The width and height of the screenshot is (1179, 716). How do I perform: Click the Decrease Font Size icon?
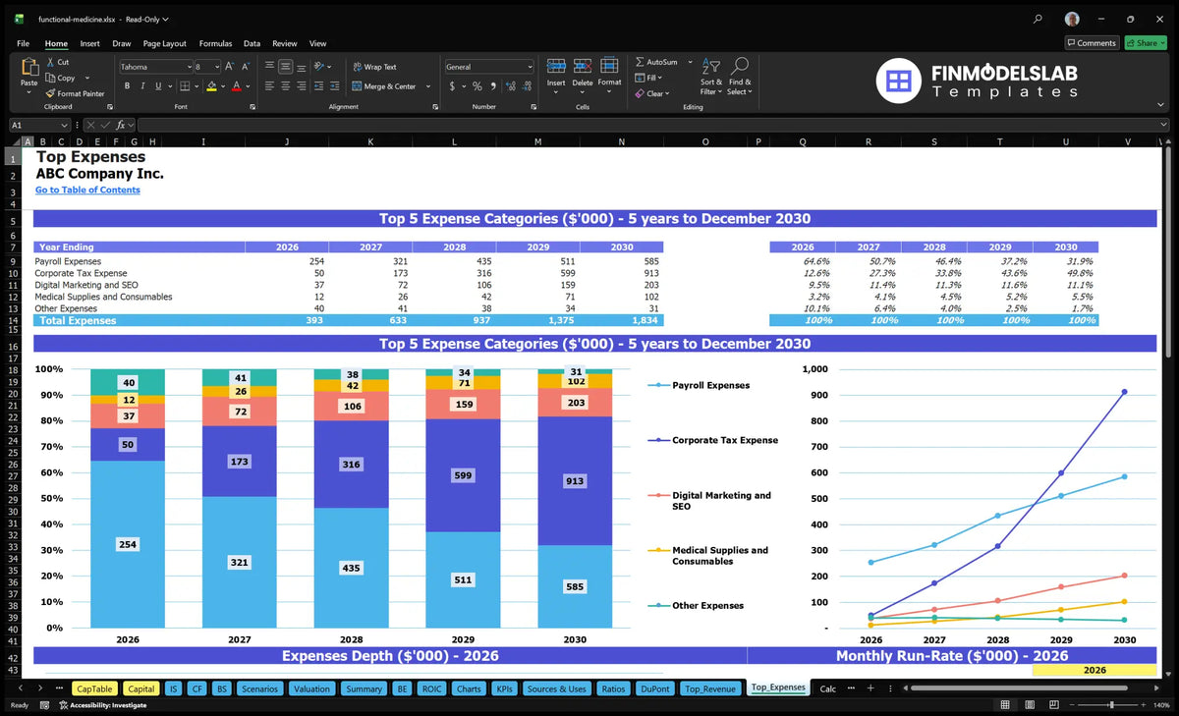pyautogui.click(x=246, y=67)
